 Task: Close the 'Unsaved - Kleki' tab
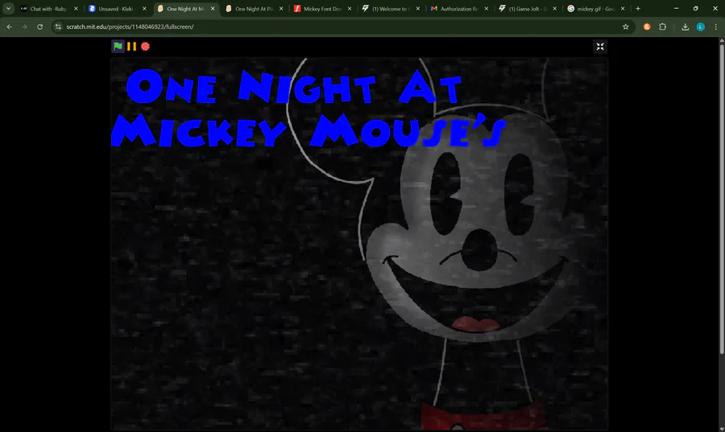[x=144, y=8]
